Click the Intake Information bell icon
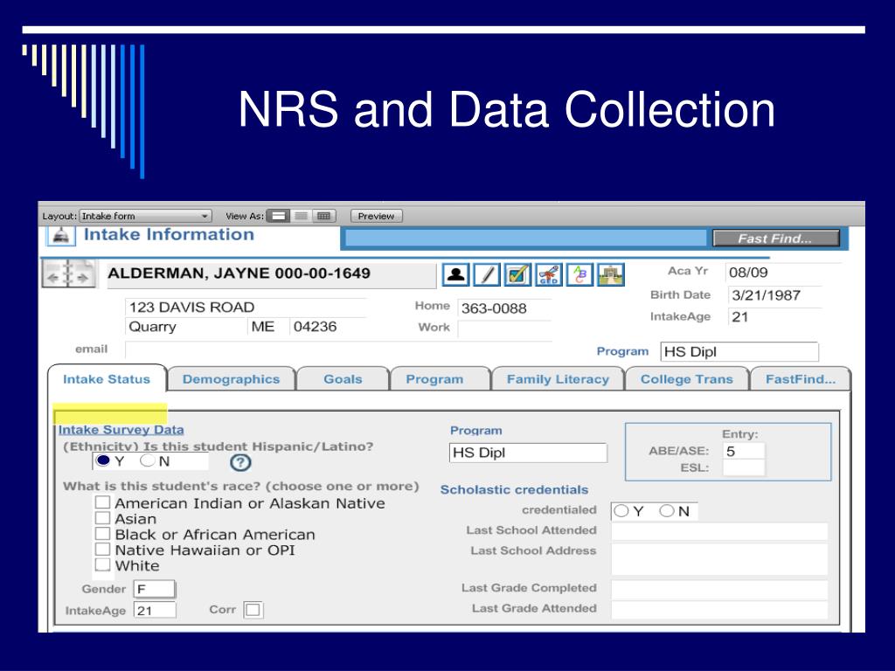Image resolution: width=895 pixels, height=671 pixels. (61, 234)
